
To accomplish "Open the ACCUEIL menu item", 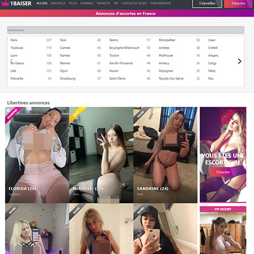I will (42, 3).
